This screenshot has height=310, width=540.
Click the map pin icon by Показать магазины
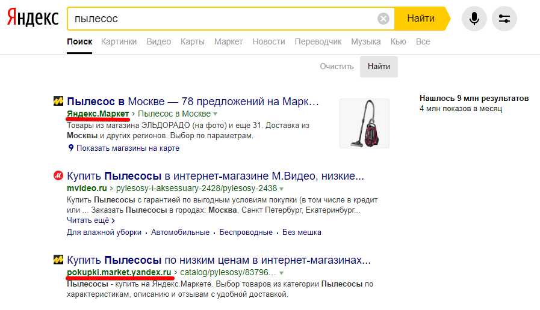pos(70,148)
